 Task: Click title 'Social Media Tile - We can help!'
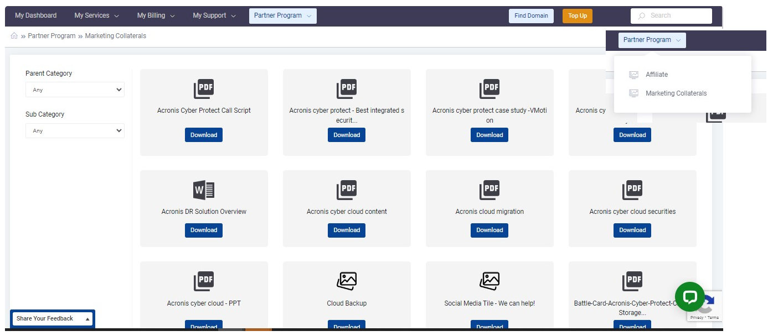(489, 303)
